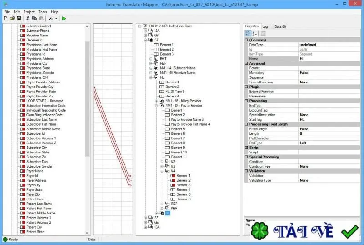The height and width of the screenshot is (245, 364).
Task: Click the Name property value HL
Action: (x=329, y=59)
